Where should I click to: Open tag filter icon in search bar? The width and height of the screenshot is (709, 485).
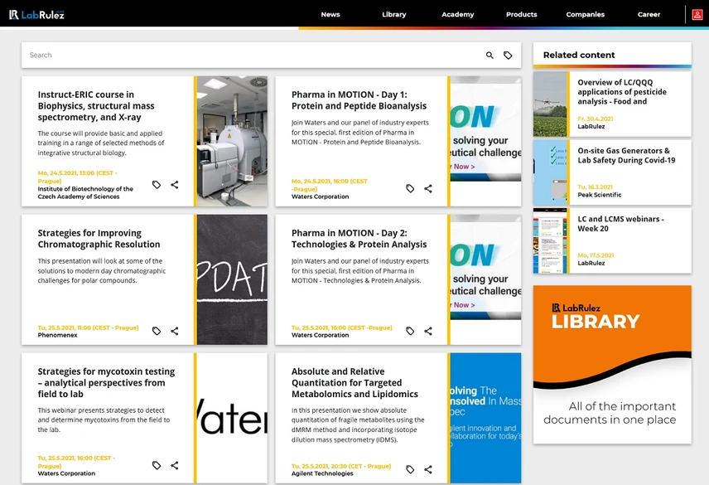pos(508,56)
